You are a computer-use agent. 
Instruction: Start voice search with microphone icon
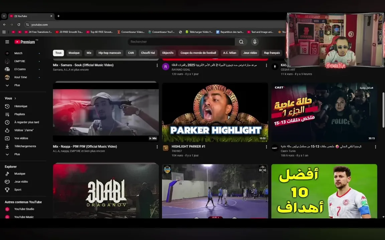255,42
